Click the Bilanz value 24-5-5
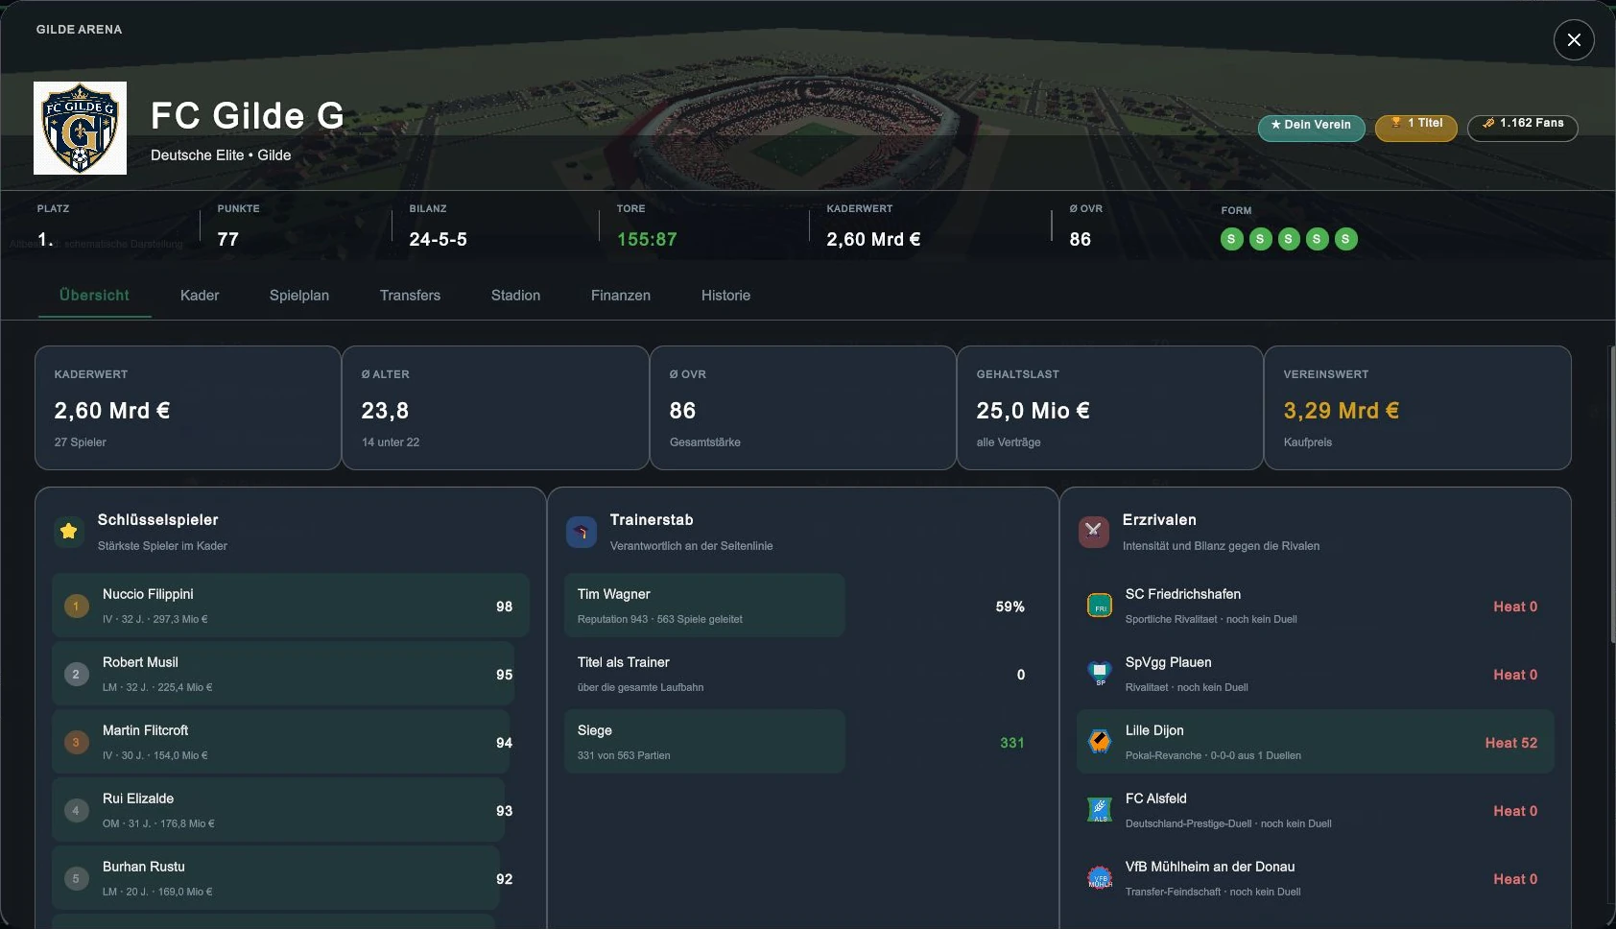Viewport: 1616px width, 929px height. 438,239
